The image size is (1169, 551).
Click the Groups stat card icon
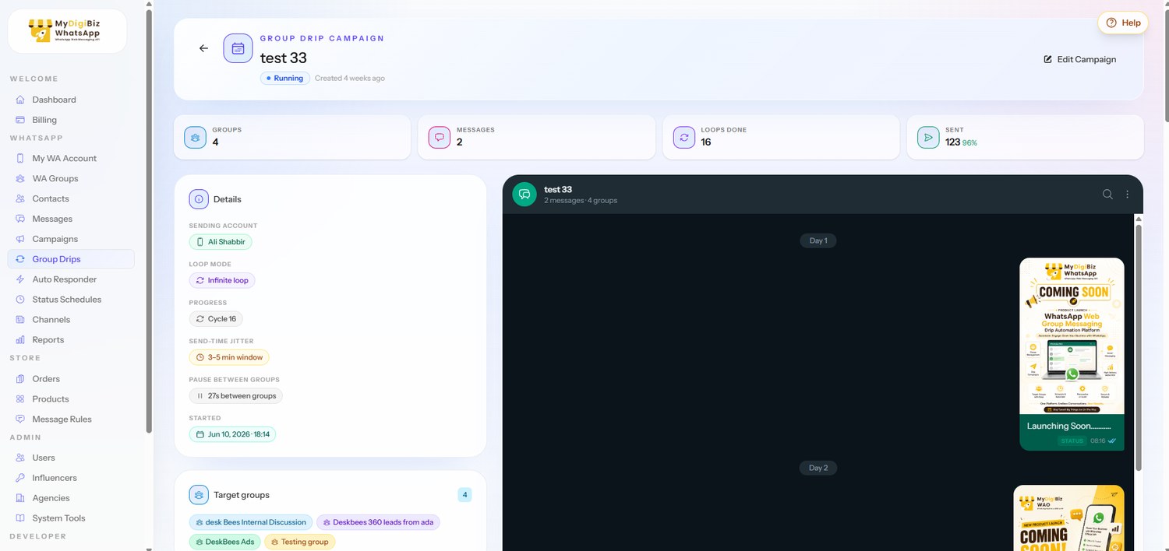click(x=195, y=137)
